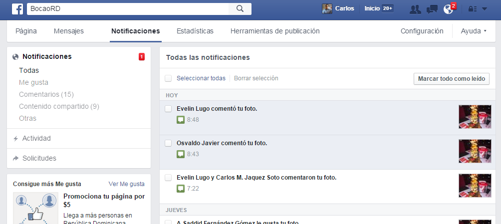The height and width of the screenshot is (224, 501).
Task: Open the account menu dropdown arrow
Action: [x=485, y=9]
